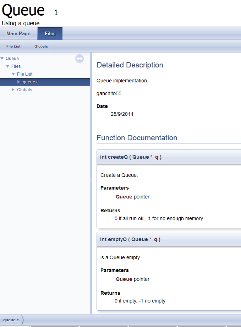Collapse the File List tree arrow
The image size is (241, 327).
[13, 74]
